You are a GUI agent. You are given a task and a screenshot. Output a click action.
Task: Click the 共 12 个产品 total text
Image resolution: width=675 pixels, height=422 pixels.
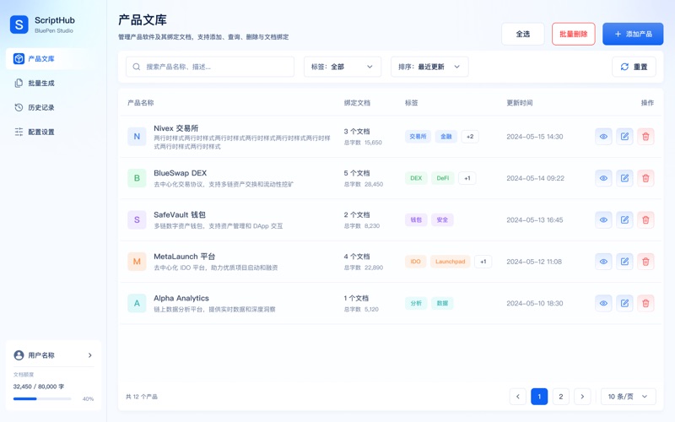coord(142,397)
